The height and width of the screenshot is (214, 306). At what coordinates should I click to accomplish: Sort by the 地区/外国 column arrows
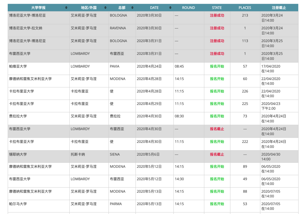(105, 8)
